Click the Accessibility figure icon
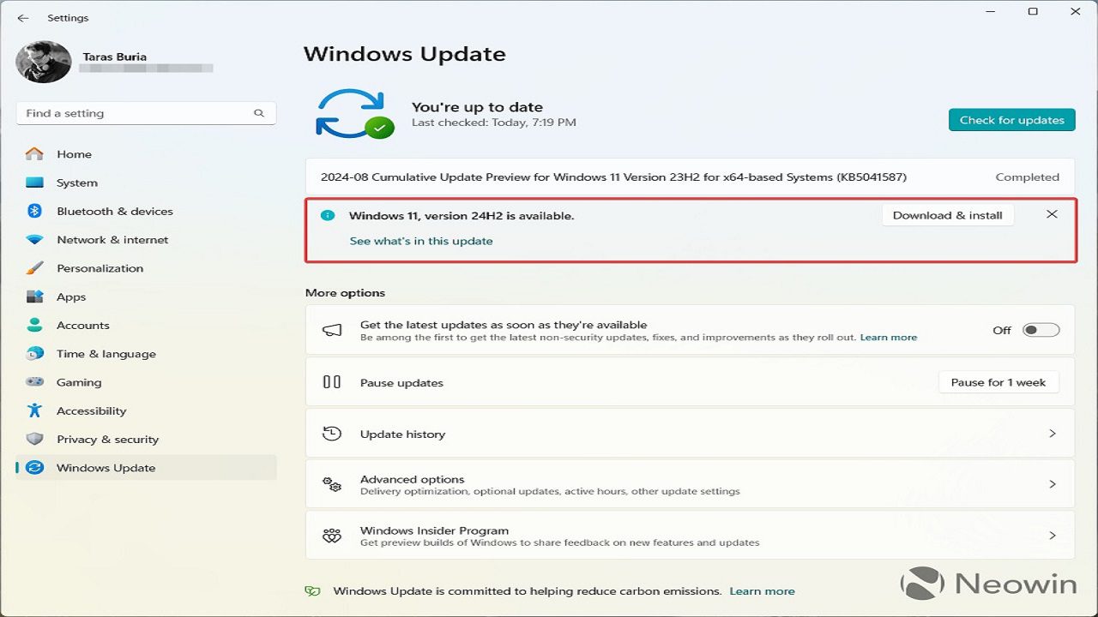1098x617 pixels. click(x=34, y=410)
